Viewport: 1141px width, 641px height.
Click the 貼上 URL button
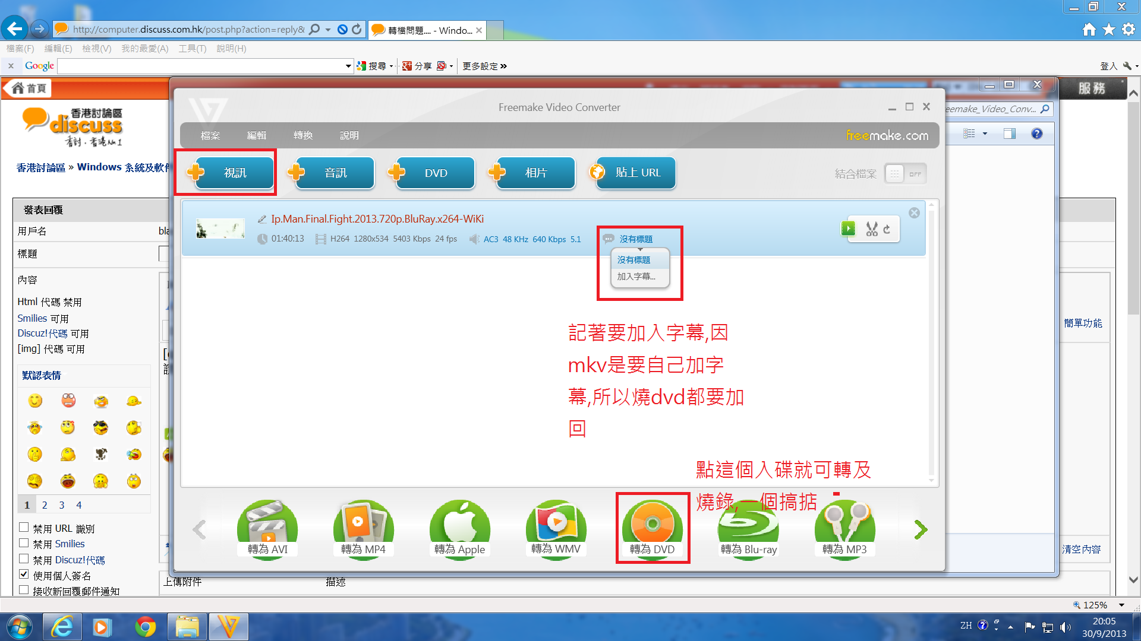[x=636, y=173]
